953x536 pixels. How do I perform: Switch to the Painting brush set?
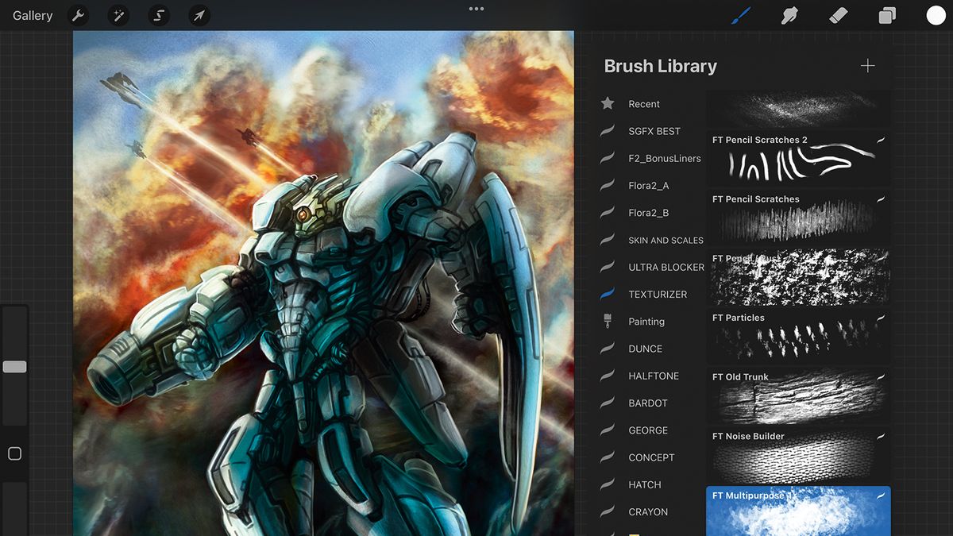(644, 321)
